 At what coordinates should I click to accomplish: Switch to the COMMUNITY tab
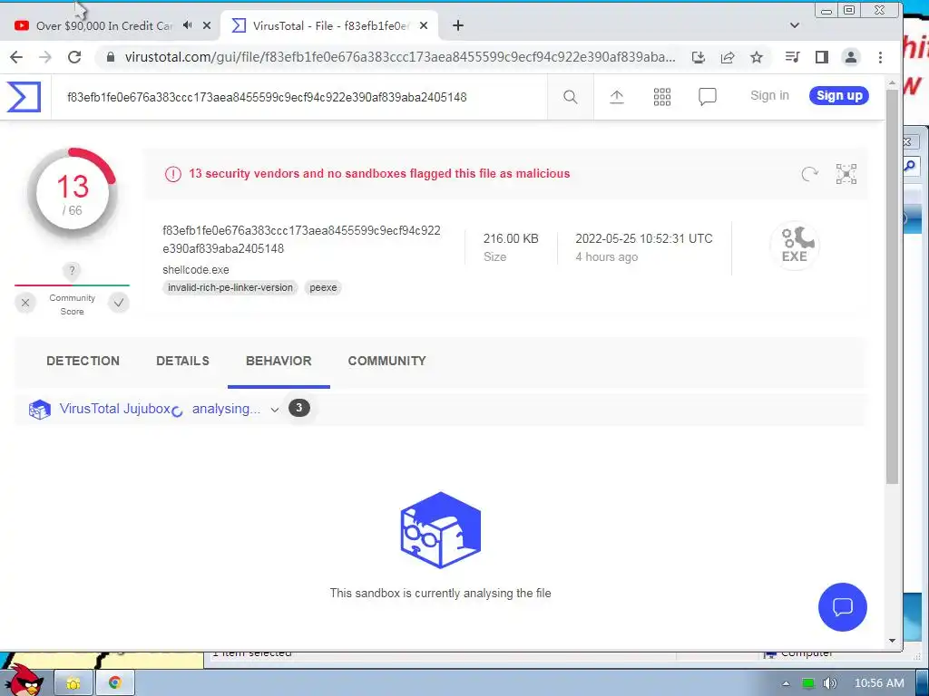coord(386,361)
